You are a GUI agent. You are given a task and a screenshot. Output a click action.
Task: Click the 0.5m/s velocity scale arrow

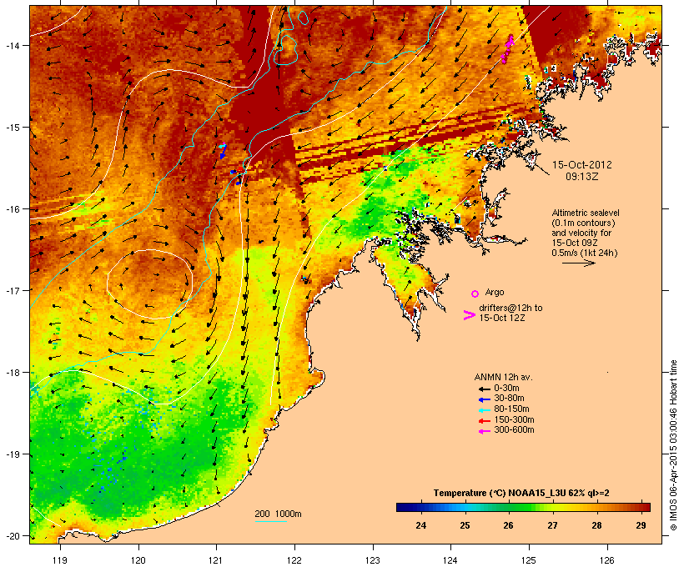pyautogui.click(x=578, y=263)
